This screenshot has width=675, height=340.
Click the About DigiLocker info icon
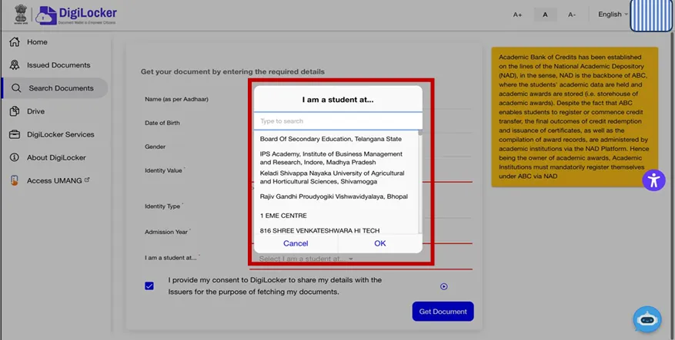pyautogui.click(x=14, y=157)
